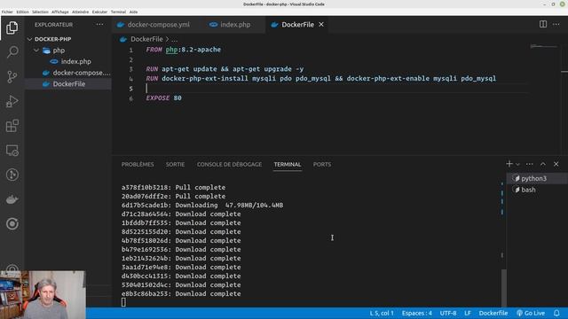Open CONSOLE DE DÉBOGAGE panel tab
Image resolution: width=568 pixels, height=319 pixels.
click(229, 164)
